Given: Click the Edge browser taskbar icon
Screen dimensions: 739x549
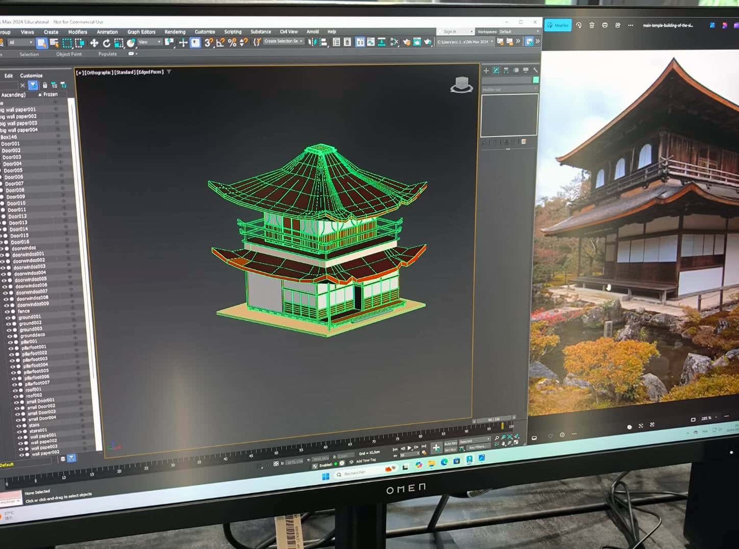Looking at the screenshot, I should coord(444,462).
